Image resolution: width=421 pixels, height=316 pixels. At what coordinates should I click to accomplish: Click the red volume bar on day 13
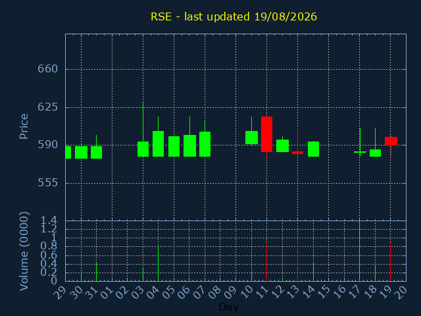tap(297, 260)
